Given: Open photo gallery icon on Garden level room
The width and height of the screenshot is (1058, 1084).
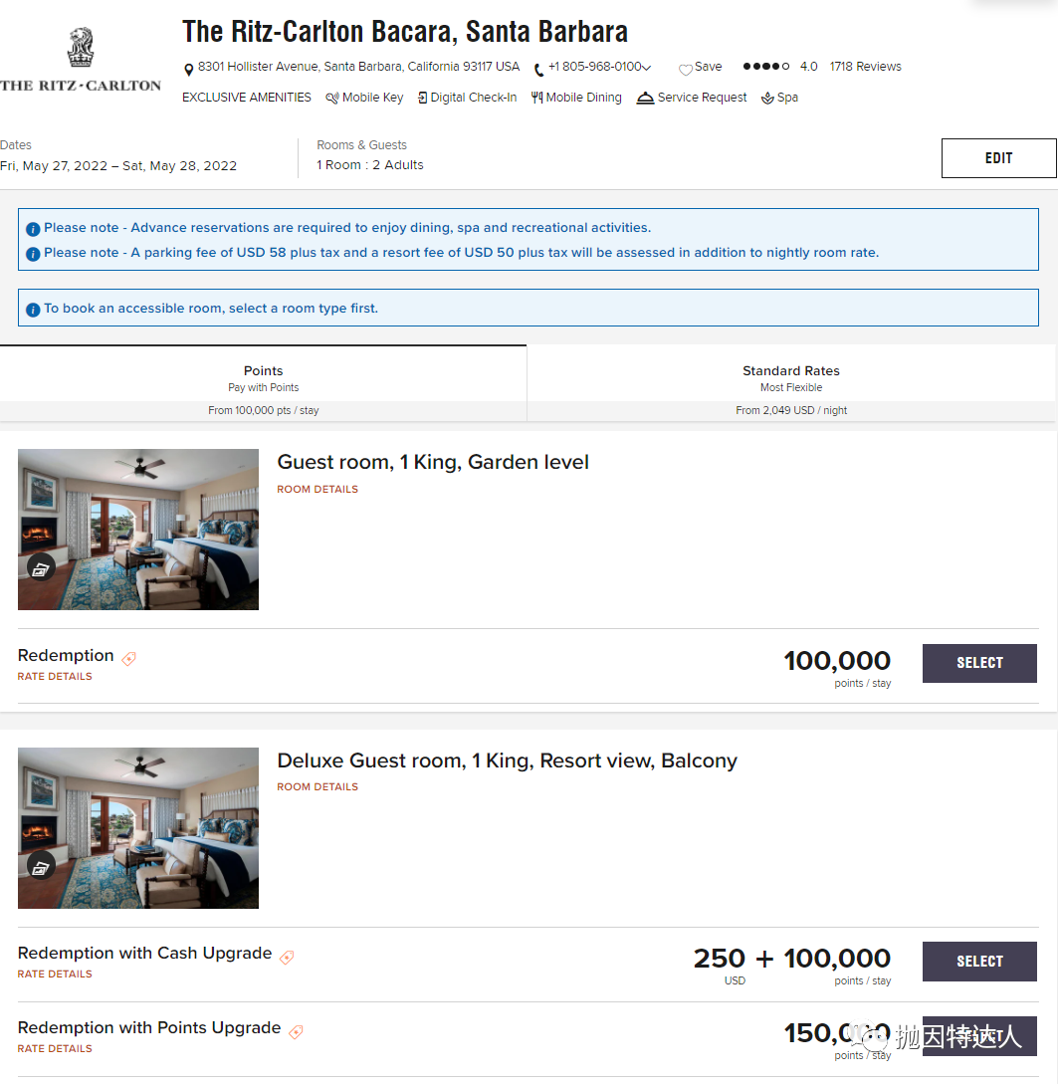Looking at the screenshot, I should [x=41, y=569].
